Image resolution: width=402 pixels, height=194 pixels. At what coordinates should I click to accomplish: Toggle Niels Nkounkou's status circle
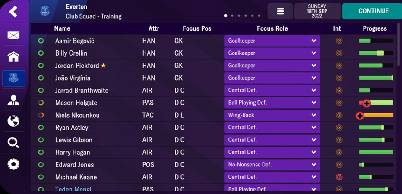click(x=41, y=116)
